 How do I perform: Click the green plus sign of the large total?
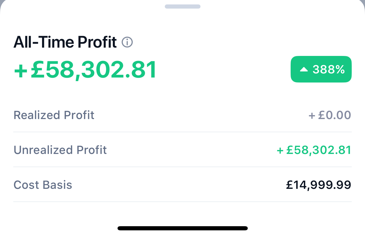click(21, 71)
